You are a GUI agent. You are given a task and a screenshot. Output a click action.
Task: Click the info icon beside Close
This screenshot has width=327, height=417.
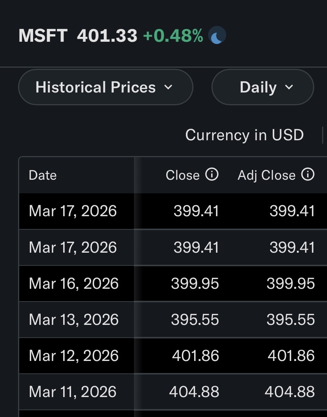(212, 174)
